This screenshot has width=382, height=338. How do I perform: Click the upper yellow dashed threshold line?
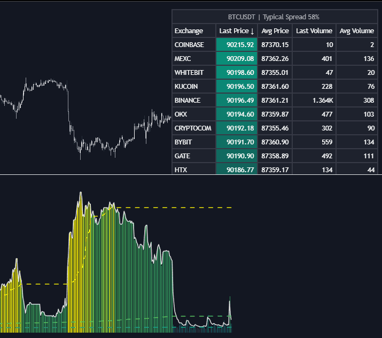tap(174, 208)
